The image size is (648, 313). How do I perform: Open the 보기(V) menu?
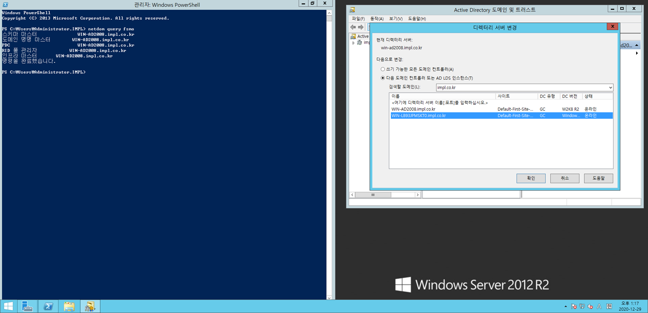click(396, 19)
